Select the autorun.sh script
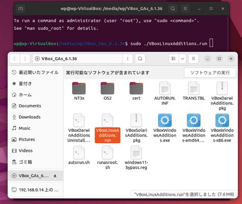 79,155
